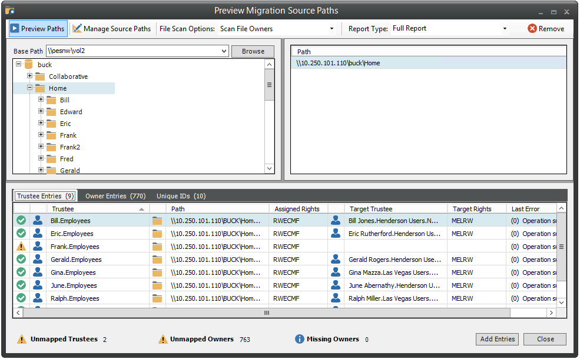Collapse the Home folder node

click(29, 88)
